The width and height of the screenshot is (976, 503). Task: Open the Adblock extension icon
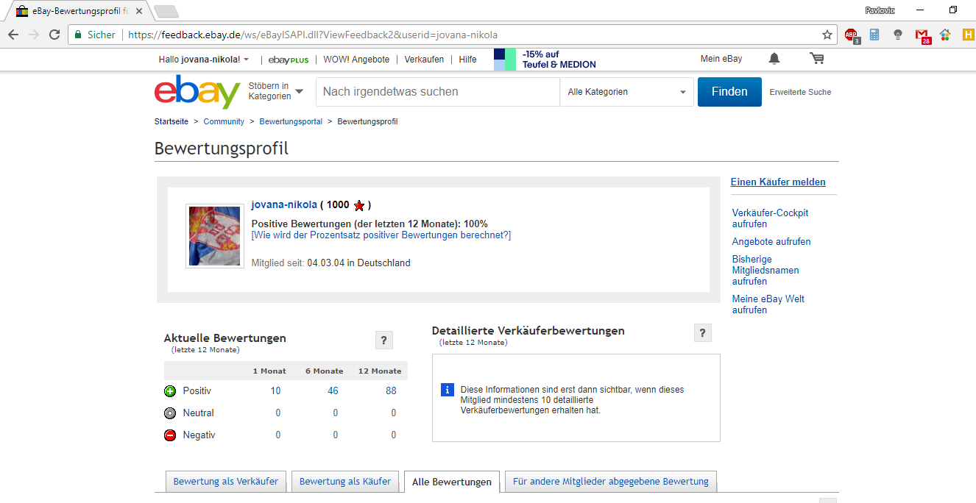pos(852,35)
